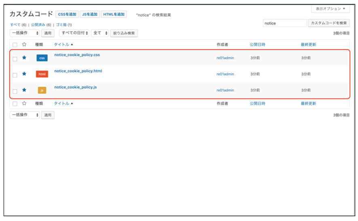Click the 種類 column header at top
Screen dimensions: 358x221
(39, 44)
